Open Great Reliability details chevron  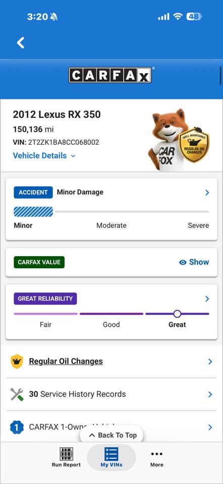click(207, 299)
